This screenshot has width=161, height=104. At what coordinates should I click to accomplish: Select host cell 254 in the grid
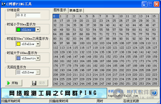click(148, 84)
